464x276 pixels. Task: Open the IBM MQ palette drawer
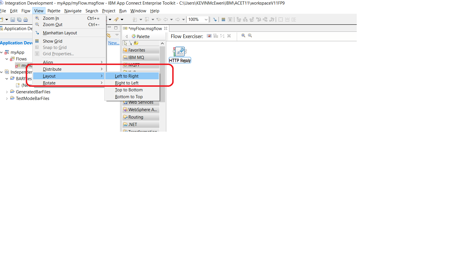[x=141, y=58]
